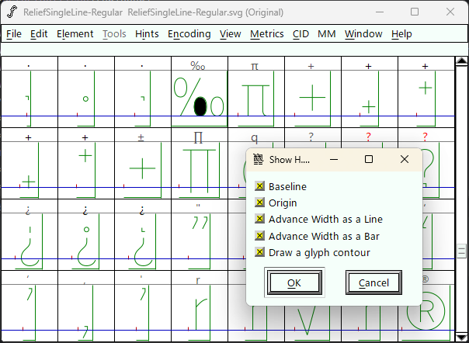The width and height of the screenshot is (469, 343).
Task: Click the FontForge title bar icon
Action: coord(12,12)
